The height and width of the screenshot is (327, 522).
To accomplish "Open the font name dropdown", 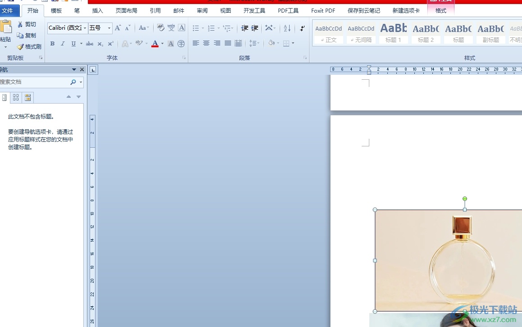I will (85, 28).
